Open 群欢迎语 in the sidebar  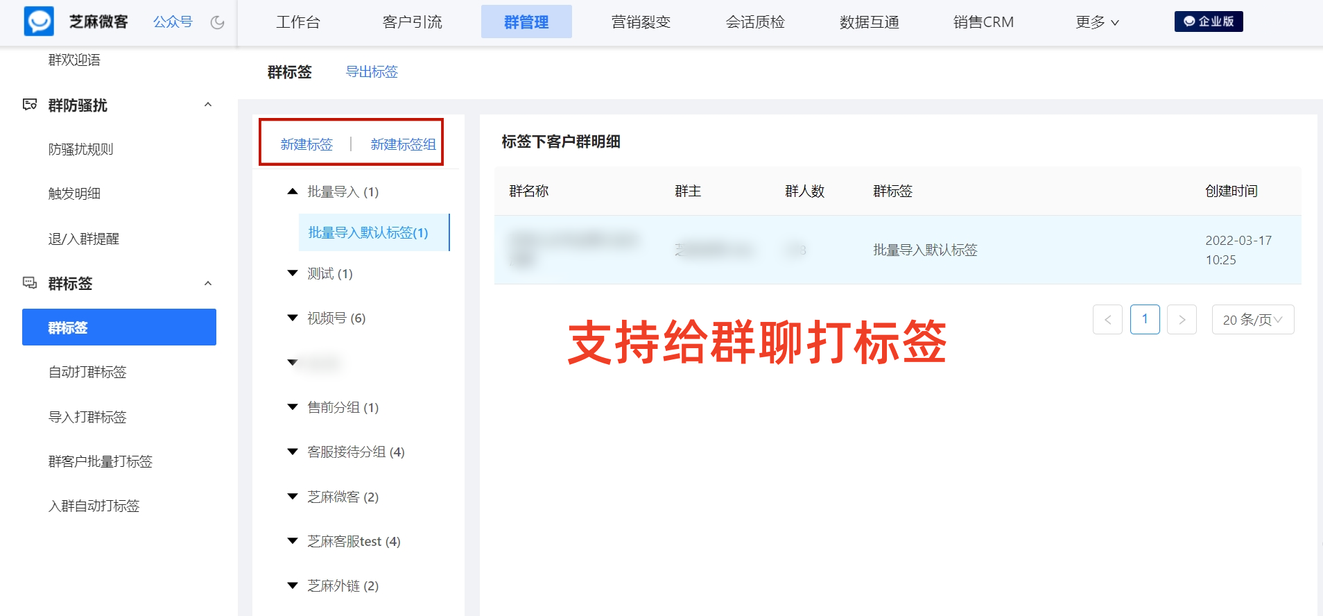pyautogui.click(x=74, y=60)
